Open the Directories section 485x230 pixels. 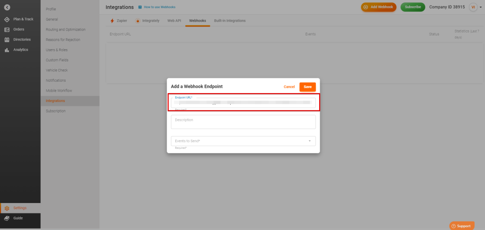click(x=22, y=39)
